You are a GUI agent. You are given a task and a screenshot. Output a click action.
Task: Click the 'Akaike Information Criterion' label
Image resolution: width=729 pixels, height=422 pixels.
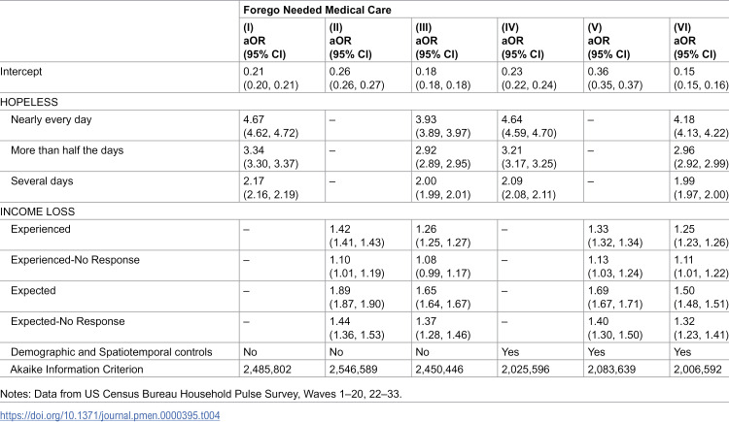tap(77, 370)
